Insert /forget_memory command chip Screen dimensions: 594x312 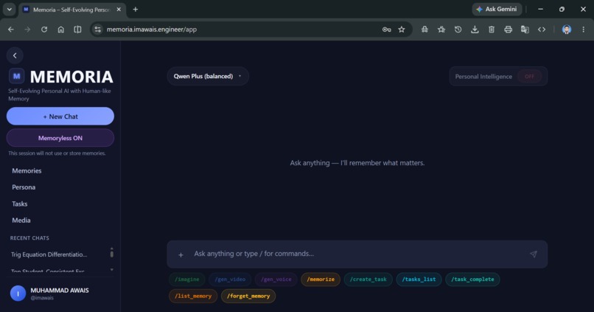[248, 296]
